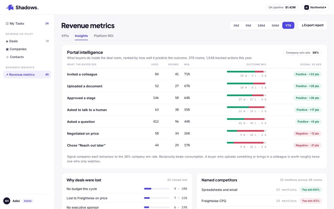The image size is (334, 209).
Task: Click outcome mix bar for Asked a question
Action: (246, 119)
